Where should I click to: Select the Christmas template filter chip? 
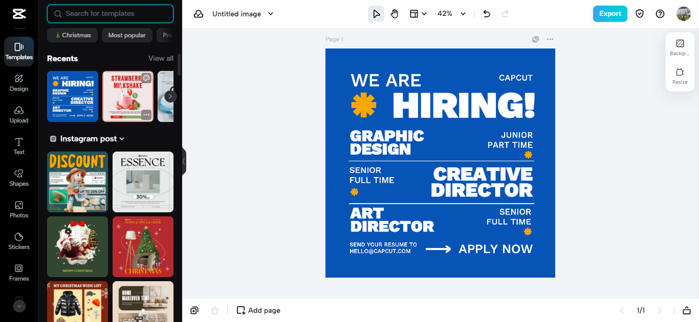coord(73,35)
